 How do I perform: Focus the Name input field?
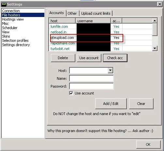coord(91,78)
